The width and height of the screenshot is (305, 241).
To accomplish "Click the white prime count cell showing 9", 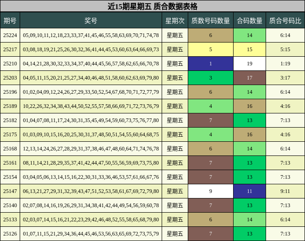I will point(211,191).
